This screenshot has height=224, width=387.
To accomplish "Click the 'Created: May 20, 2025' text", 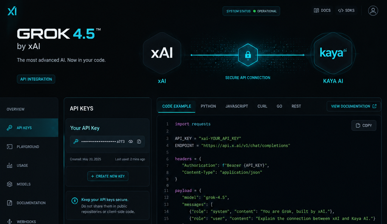I will click(x=85, y=159).
